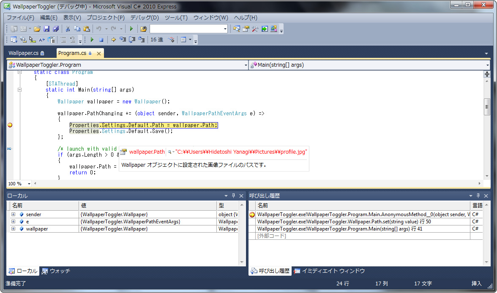Click the Paste clipboard icon
Image resolution: width=497 pixels, height=293 pixels.
click(87, 29)
